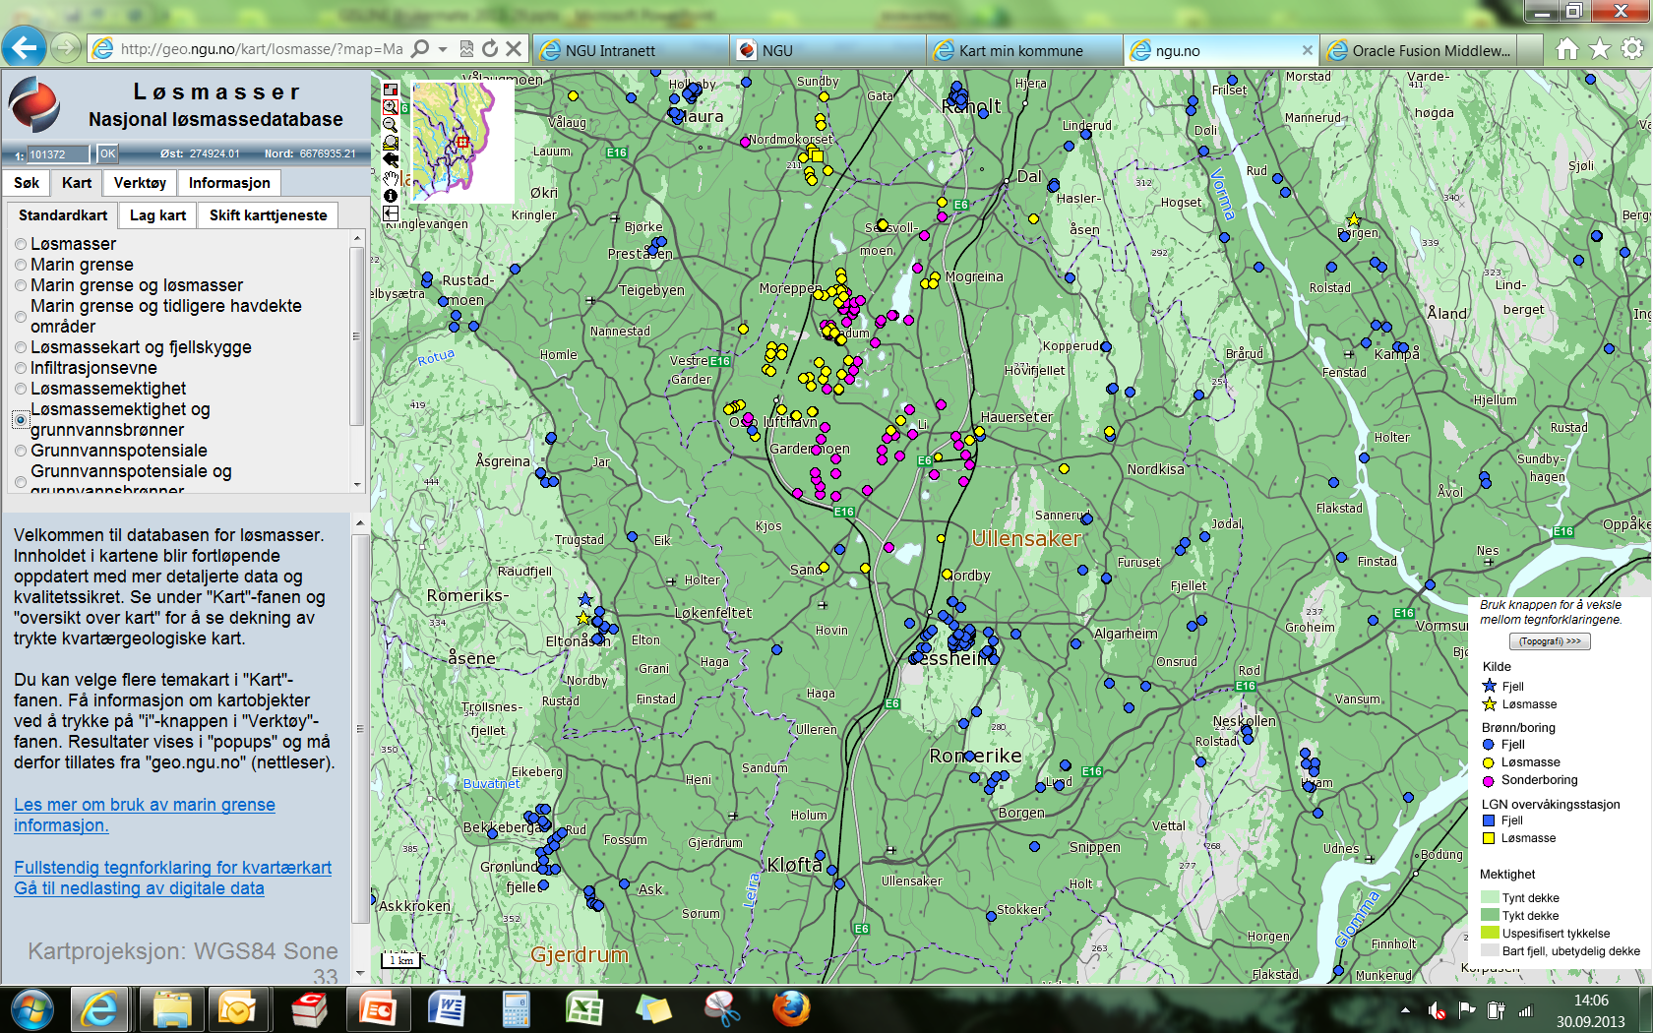Click the map scale input field
1653x1033 pixels.
click(58, 154)
